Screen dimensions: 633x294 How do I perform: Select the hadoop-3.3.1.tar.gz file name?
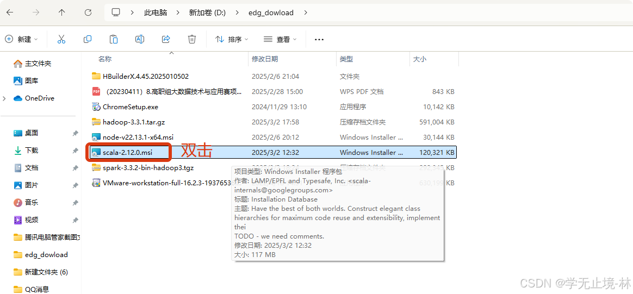[x=134, y=122]
